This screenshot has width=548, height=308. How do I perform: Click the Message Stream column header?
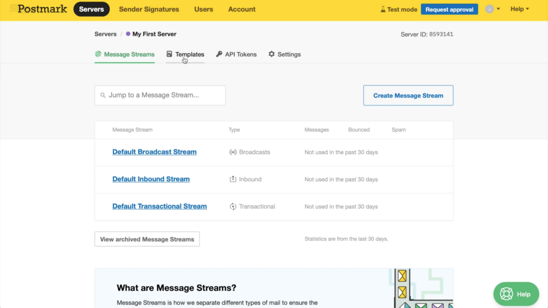133,129
